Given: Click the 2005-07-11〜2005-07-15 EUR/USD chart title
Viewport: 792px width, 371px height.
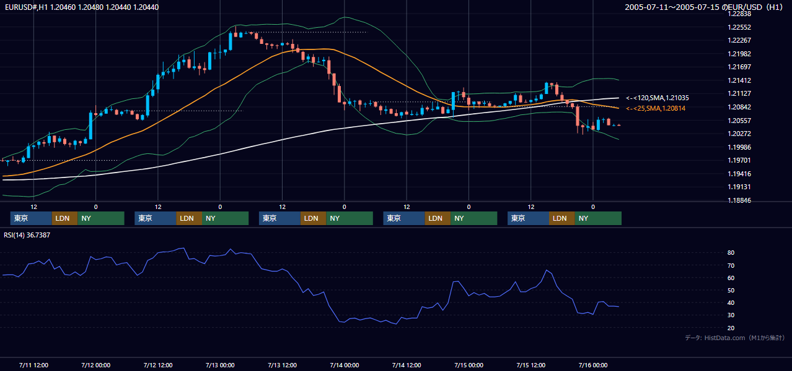Looking at the screenshot, I should coord(705,7).
